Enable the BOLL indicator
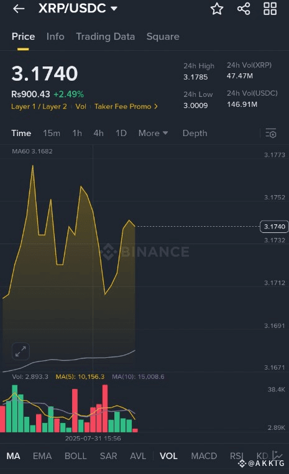This screenshot has height=474, width=289. pyautogui.click(x=76, y=456)
